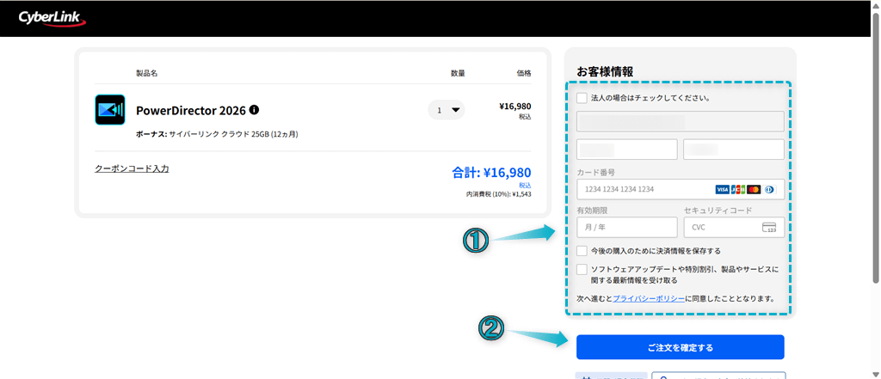Open the info icon beside PowerDirector 2026
The width and height of the screenshot is (881, 379).
[254, 109]
